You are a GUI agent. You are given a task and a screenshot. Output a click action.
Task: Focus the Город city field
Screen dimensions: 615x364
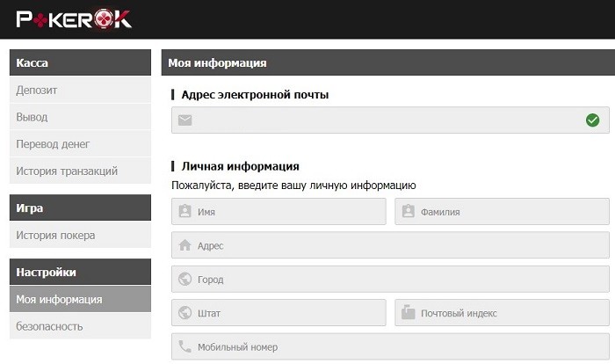(x=390, y=280)
